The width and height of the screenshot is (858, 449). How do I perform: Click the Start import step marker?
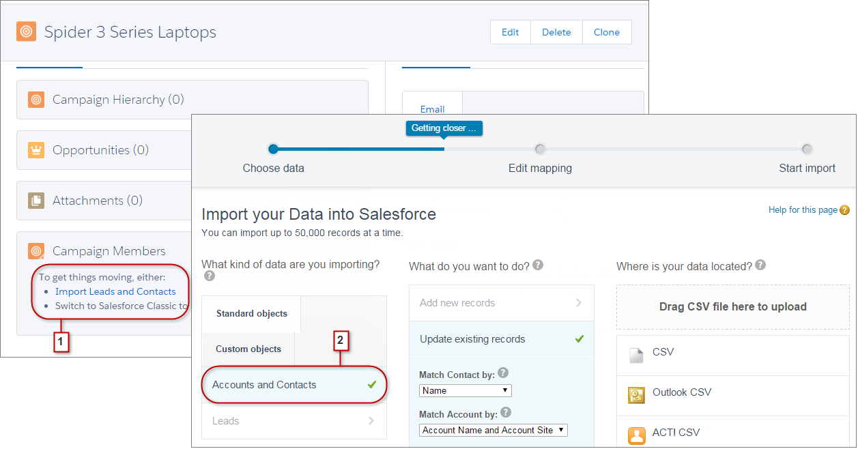807,149
